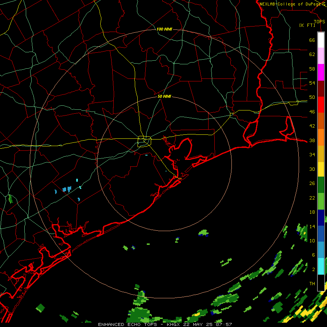327x327 pixels.
Task: Click the '50 NMI' range ring label
Action: pos(164,96)
